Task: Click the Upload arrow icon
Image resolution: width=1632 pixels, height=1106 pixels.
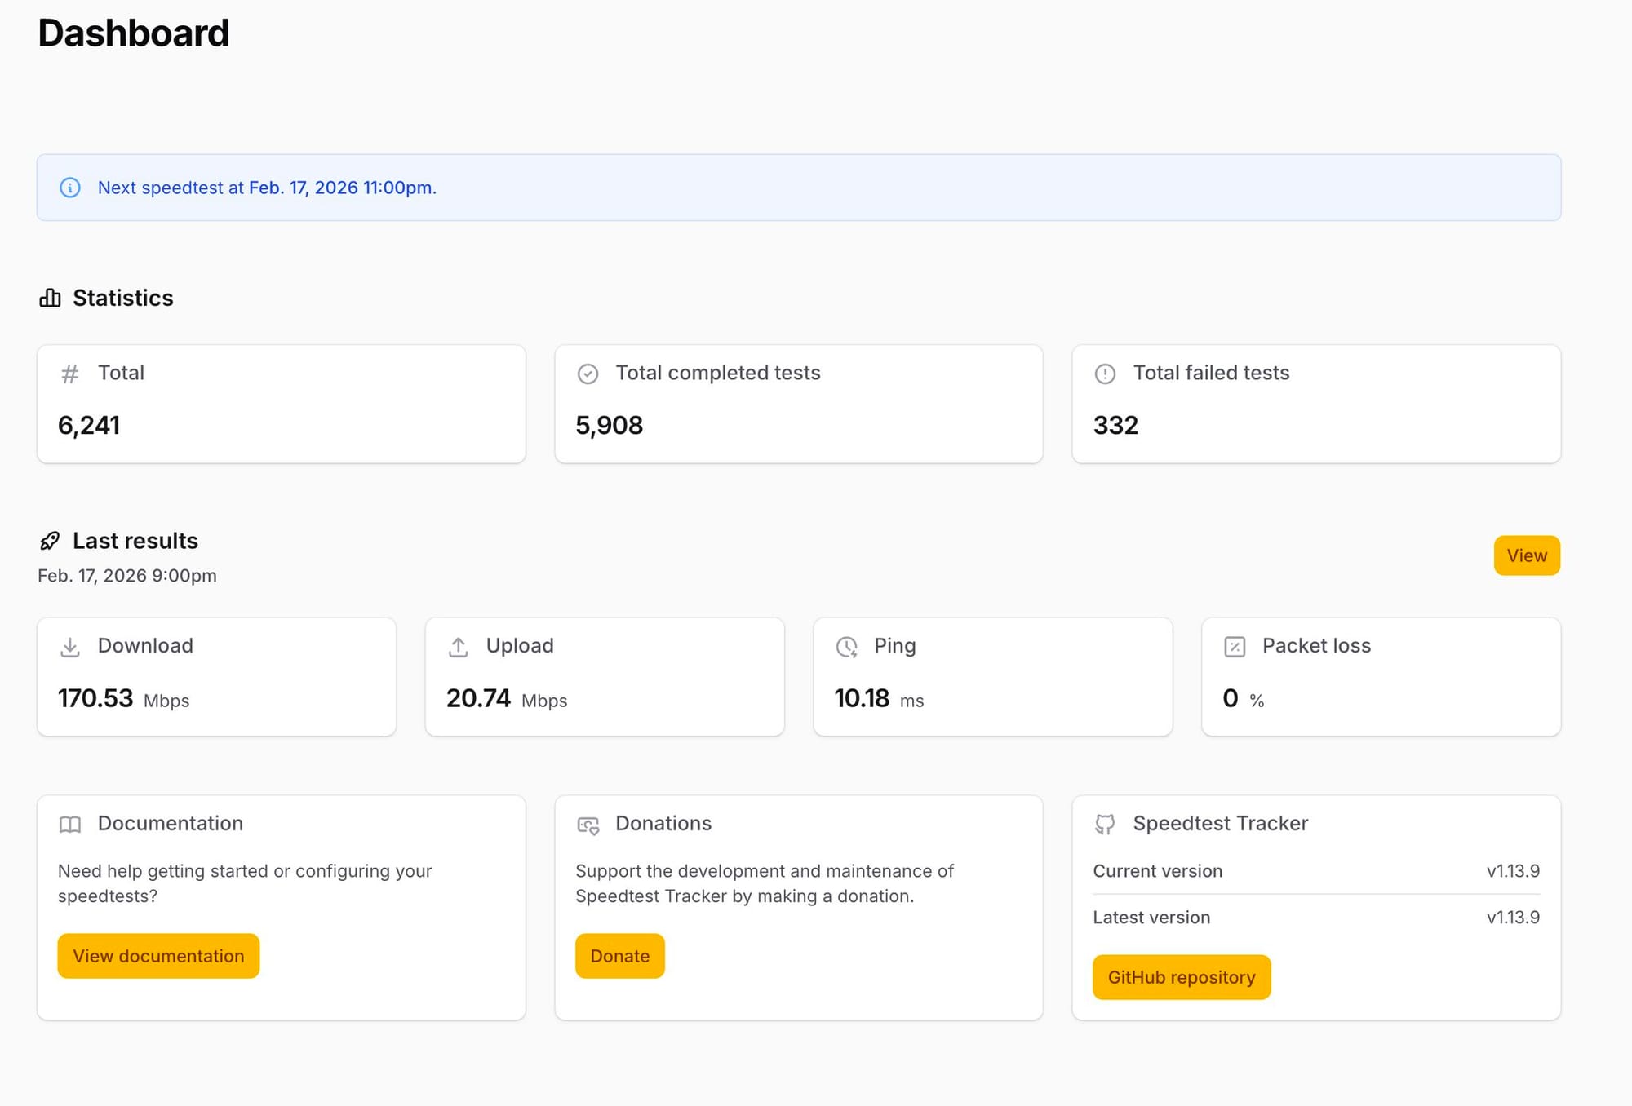Action: (459, 647)
